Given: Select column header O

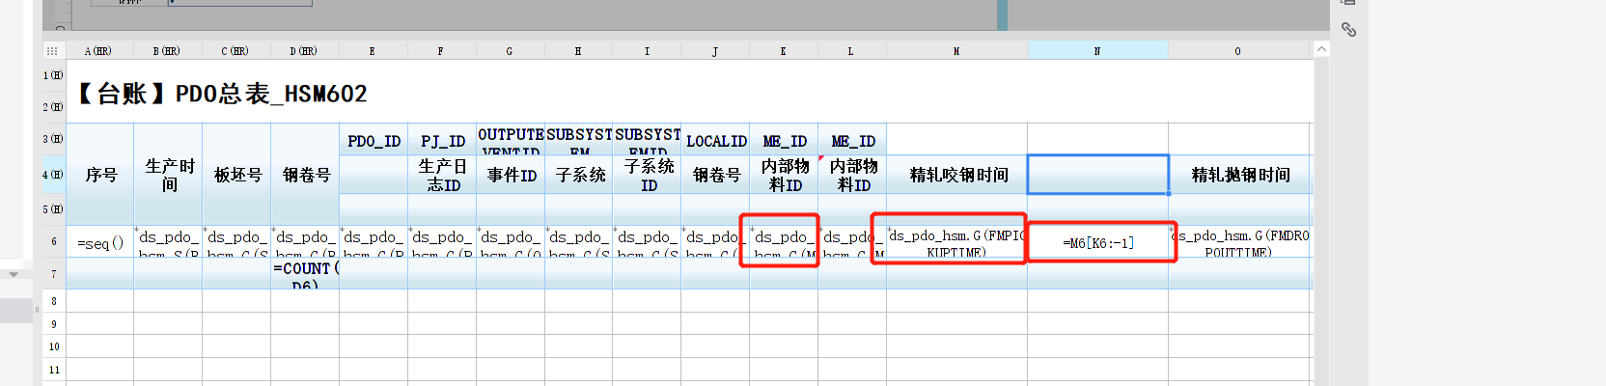Looking at the screenshot, I should click(1238, 51).
